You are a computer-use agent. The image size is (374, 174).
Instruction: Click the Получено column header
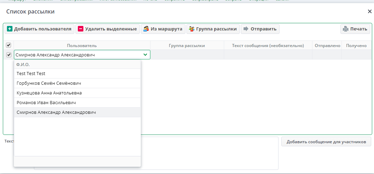[356, 46]
